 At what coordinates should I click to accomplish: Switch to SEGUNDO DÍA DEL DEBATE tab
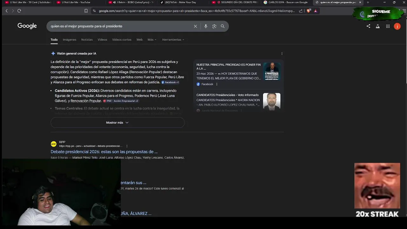tap(235, 2)
